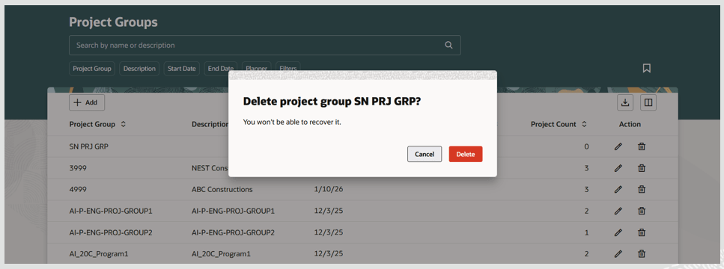Click the Project Groups page heading
Image resolution: width=724 pixels, height=269 pixels.
click(x=113, y=22)
